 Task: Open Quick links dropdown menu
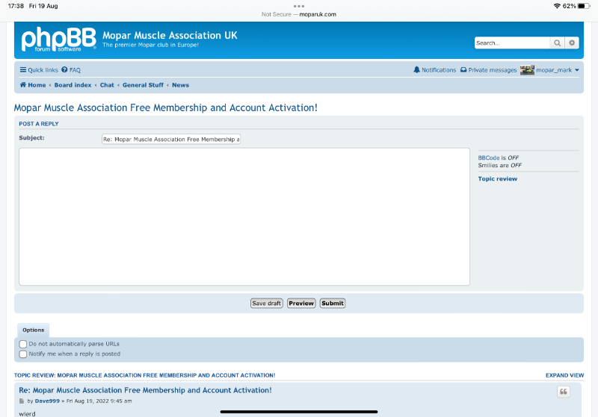tap(39, 70)
